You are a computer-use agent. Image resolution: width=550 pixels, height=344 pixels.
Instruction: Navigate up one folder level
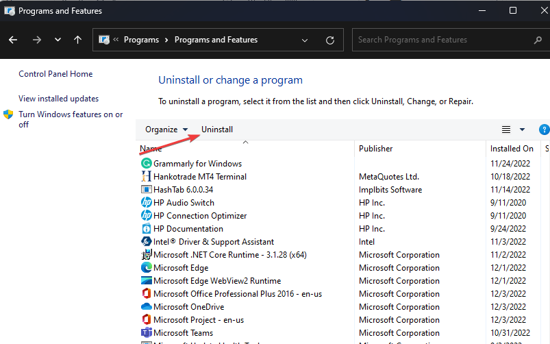[77, 40]
